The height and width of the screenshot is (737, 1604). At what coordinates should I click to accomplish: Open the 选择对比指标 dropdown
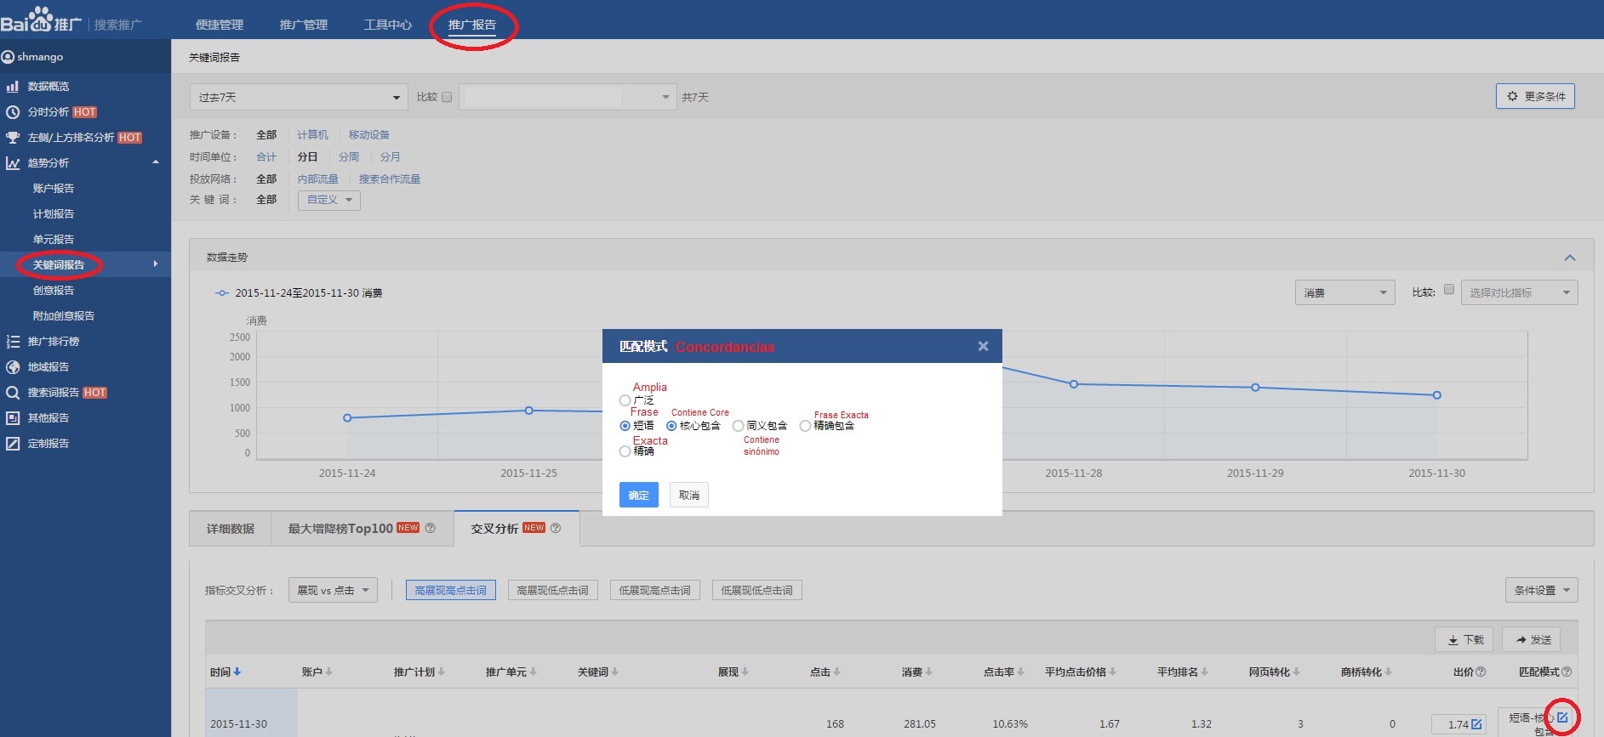(x=1520, y=292)
